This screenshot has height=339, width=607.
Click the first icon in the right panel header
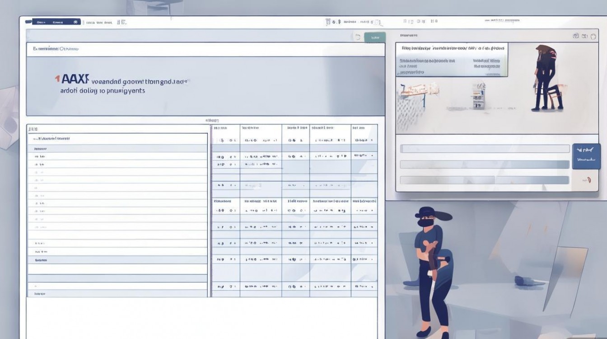tap(575, 36)
